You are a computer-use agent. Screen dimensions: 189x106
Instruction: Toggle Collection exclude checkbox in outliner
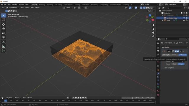(x=182, y=13)
